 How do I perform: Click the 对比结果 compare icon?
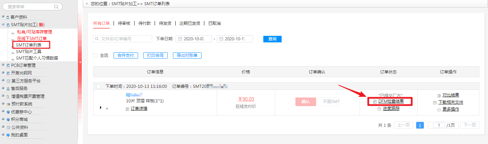coord(439,95)
